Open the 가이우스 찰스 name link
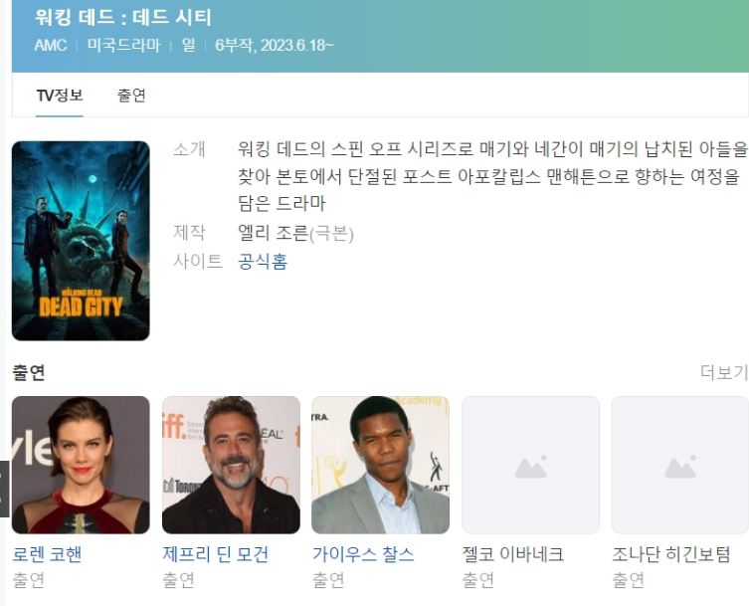Screen dimensions: 749x606 pos(363,554)
